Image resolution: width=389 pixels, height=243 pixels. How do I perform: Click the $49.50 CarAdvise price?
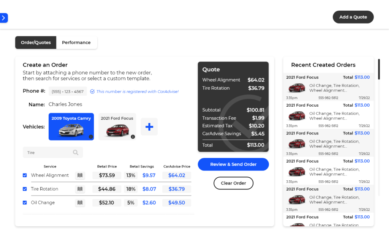pyautogui.click(x=177, y=203)
